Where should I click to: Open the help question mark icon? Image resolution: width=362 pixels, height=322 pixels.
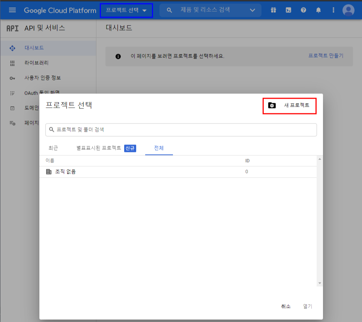point(303,10)
